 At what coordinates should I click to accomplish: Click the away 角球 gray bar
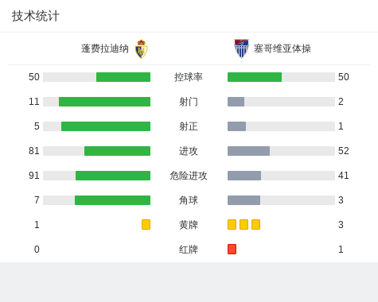(244, 200)
